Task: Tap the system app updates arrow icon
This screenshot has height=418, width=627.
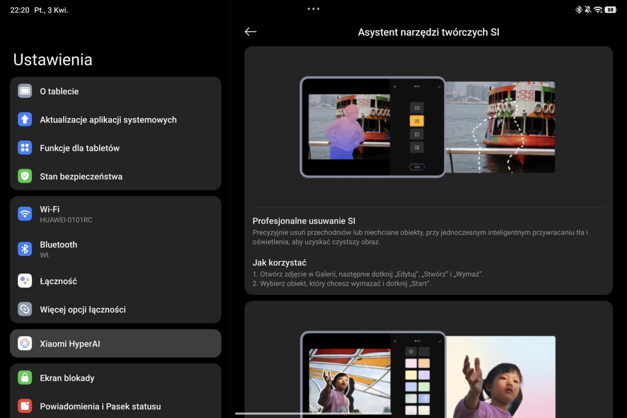Action: 25,119
